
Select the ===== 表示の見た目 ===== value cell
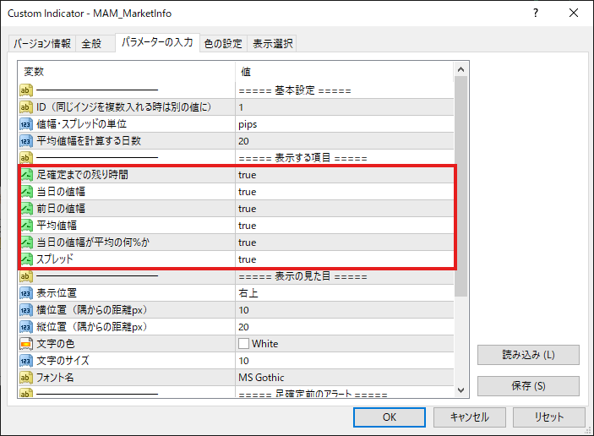pyautogui.click(x=345, y=276)
